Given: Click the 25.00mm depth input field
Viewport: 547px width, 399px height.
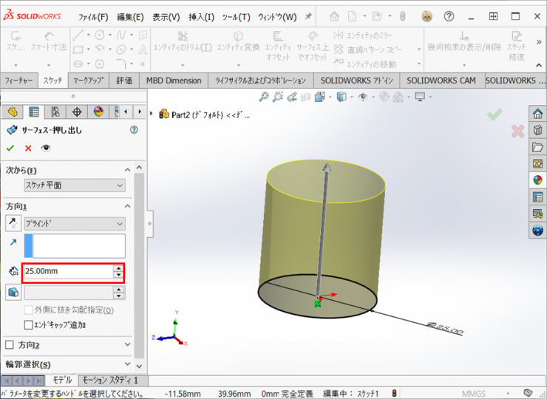Looking at the screenshot, I should coord(67,271).
